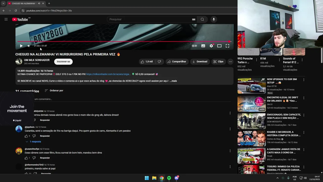Seek on the red video progress bar
Screen dimensions: 323x182
[x=124, y=41]
